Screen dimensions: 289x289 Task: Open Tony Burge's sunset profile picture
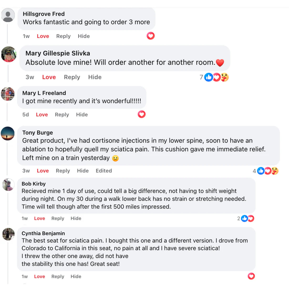tap(8, 133)
